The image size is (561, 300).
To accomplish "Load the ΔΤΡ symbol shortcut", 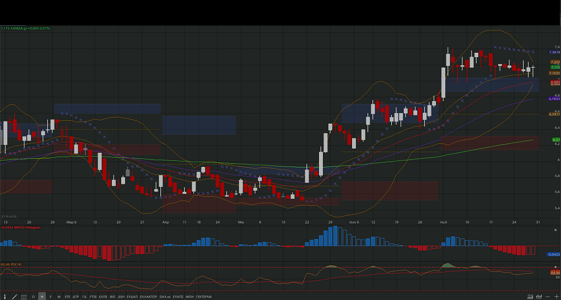I will [76, 297].
